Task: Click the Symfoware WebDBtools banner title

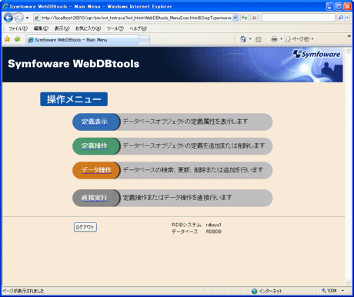Action: [74, 64]
